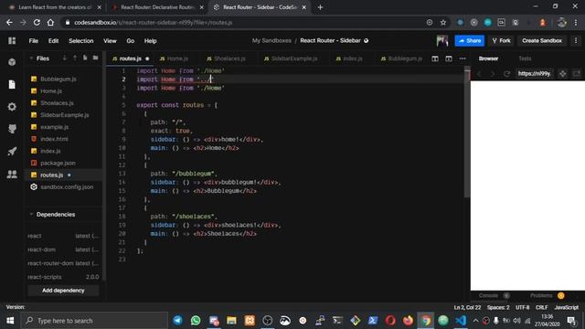The height and width of the screenshot is (329, 585).
Task: Open the GitHub sidebar panel
Action: coord(12,129)
